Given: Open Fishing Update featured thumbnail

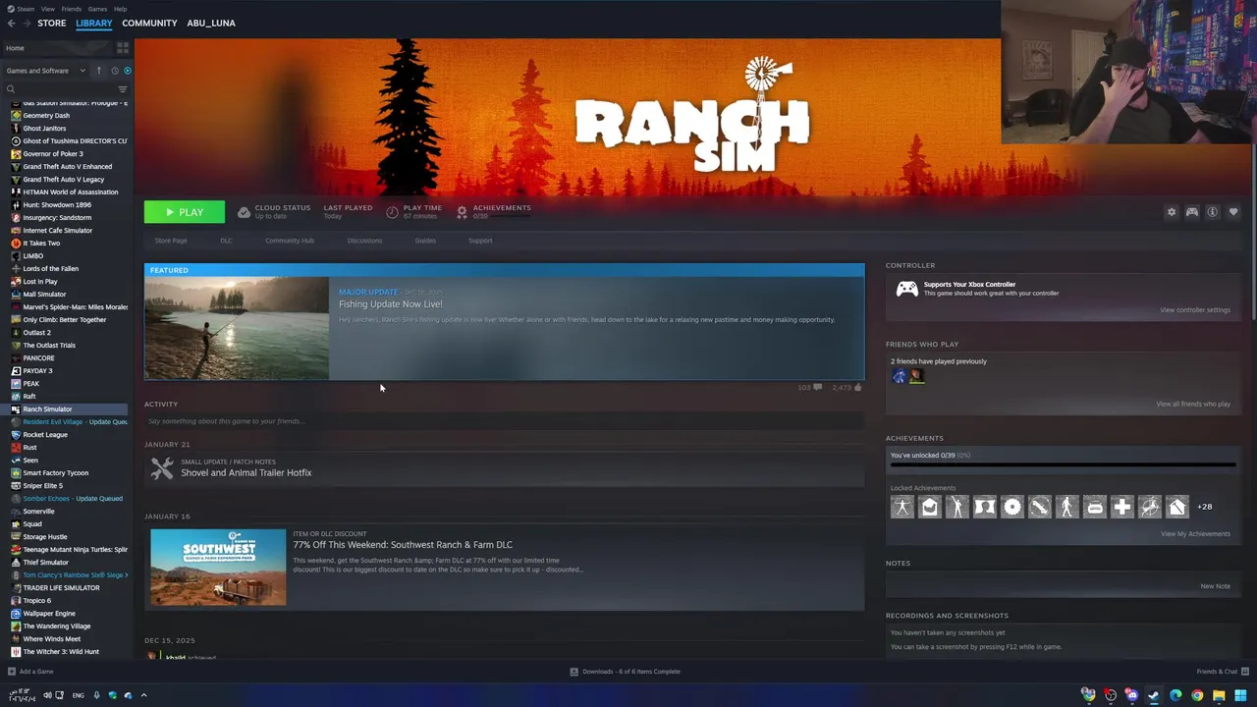Looking at the screenshot, I should coord(237,328).
